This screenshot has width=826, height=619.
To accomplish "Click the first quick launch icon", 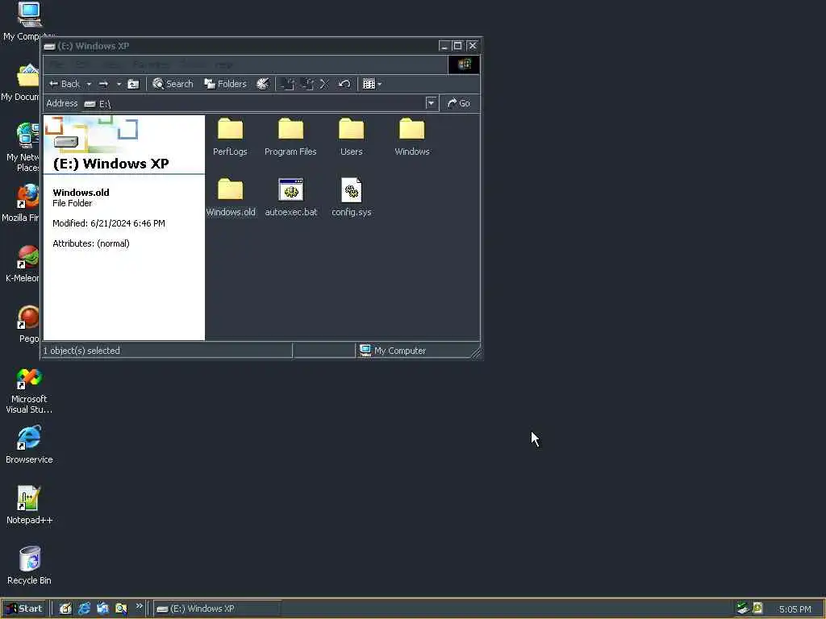I will click(x=65, y=609).
